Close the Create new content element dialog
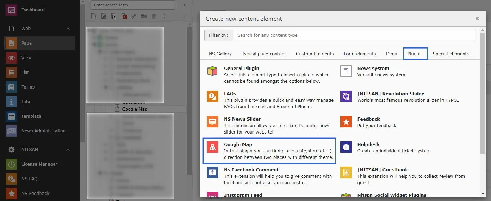This screenshot has width=491, height=201. (x=477, y=19)
